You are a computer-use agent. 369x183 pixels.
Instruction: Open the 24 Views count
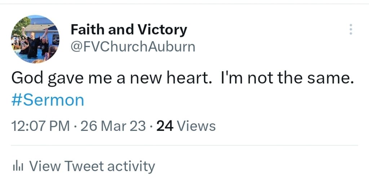coord(186,126)
